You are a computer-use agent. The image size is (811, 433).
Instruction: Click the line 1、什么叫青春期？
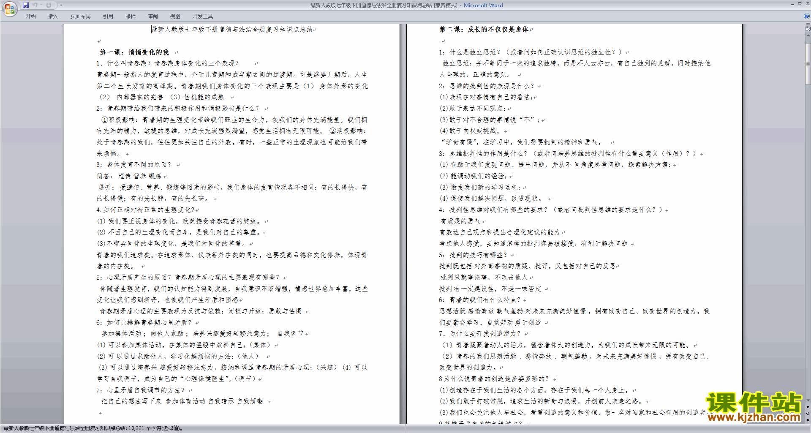(167, 63)
